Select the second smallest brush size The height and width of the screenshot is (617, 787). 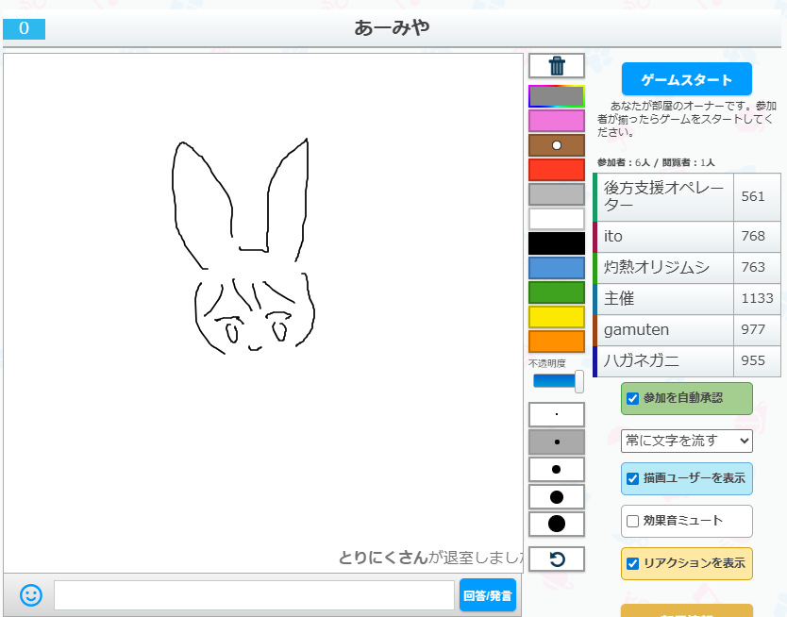(x=557, y=442)
